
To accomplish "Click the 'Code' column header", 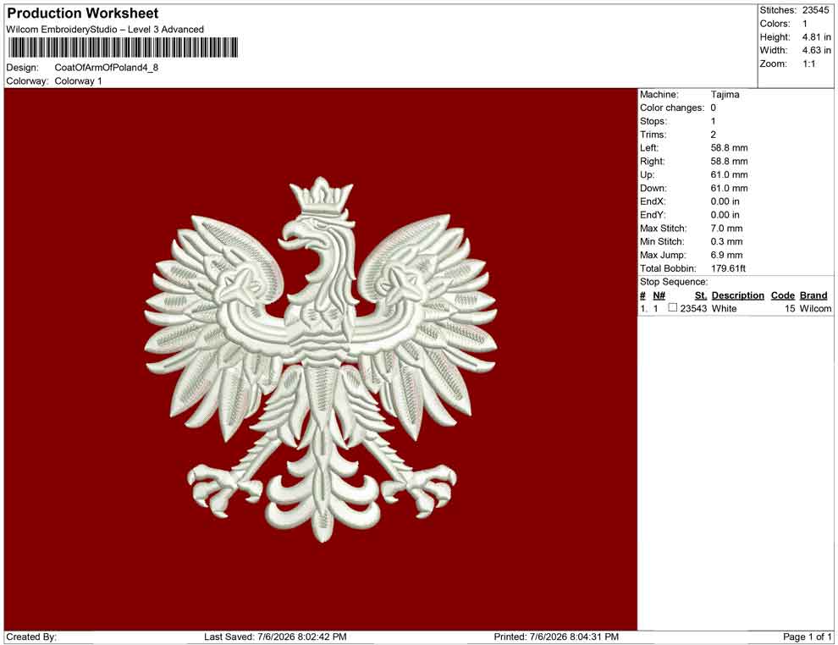I will coord(782,295).
